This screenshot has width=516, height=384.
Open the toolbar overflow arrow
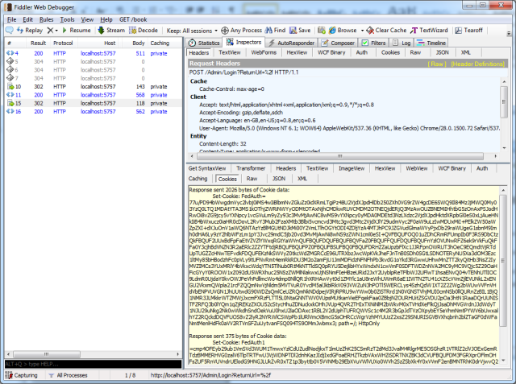[x=509, y=33]
